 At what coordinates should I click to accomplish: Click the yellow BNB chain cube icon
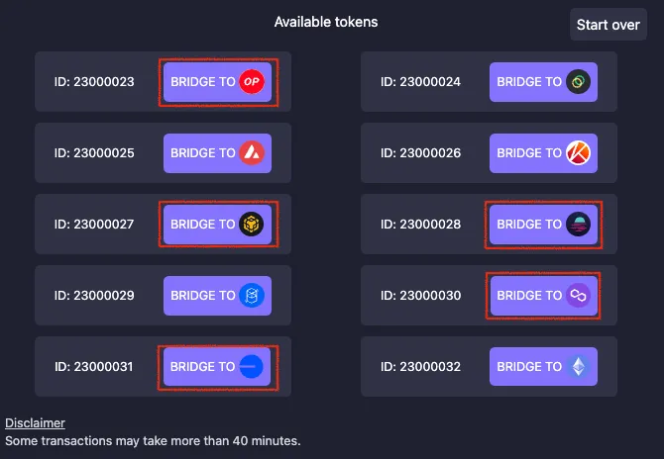[251, 224]
